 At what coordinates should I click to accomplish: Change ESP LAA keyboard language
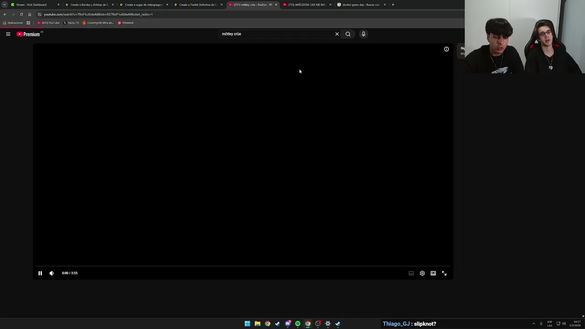point(550,324)
